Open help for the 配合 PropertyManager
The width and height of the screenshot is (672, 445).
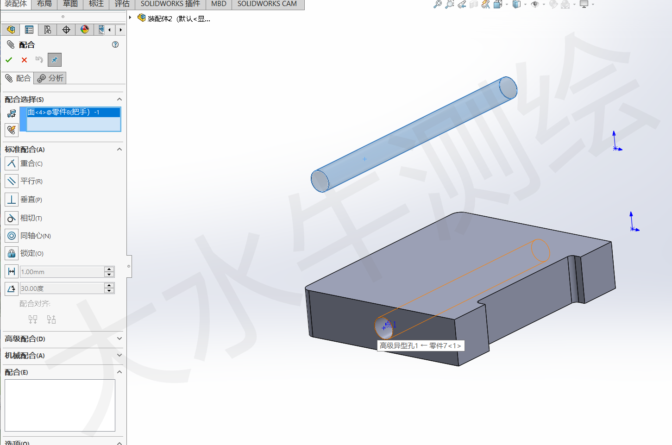[x=115, y=44]
